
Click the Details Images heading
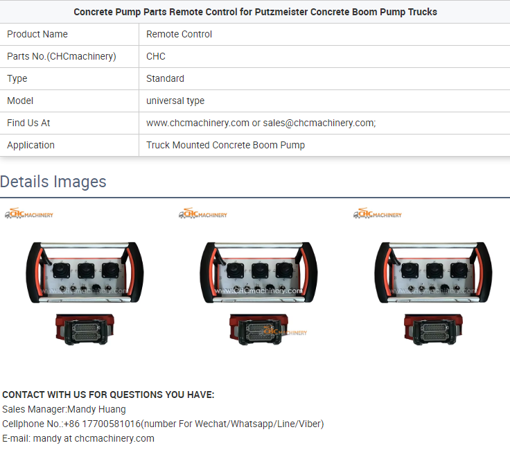[53, 182]
